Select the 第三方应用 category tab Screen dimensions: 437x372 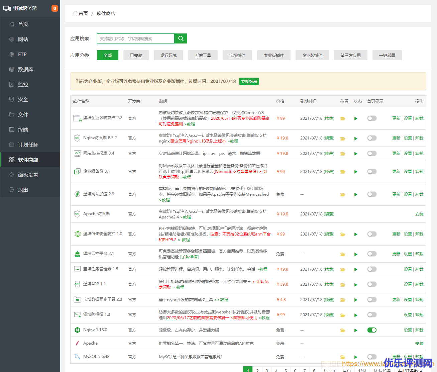[x=351, y=55]
